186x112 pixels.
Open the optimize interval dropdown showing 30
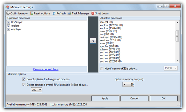click(128, 85)
